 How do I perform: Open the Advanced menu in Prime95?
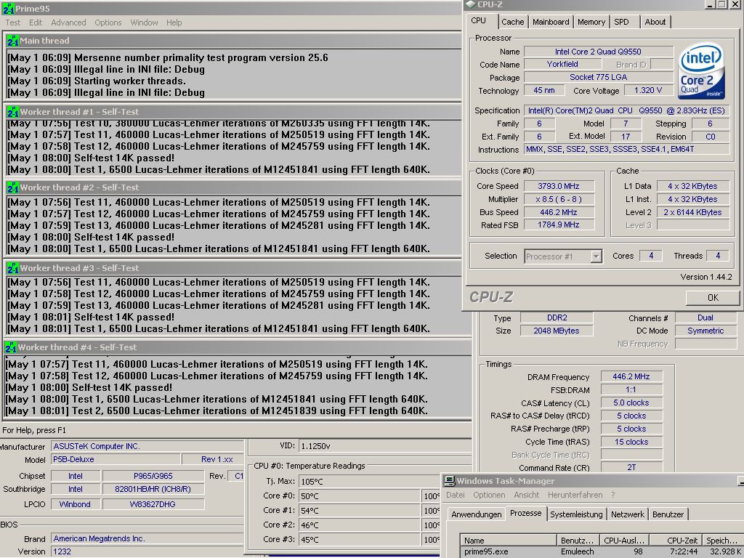click(x=68, y=23)
